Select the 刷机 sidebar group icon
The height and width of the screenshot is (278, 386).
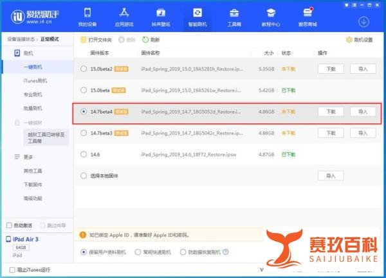tap(17, 53)
